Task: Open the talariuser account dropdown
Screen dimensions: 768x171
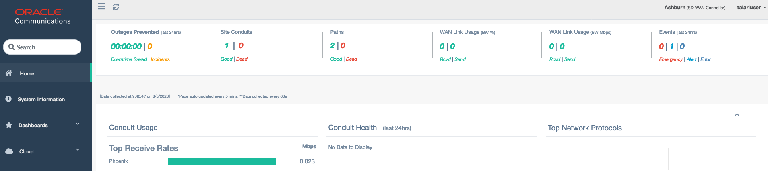Action: (751, 8)
